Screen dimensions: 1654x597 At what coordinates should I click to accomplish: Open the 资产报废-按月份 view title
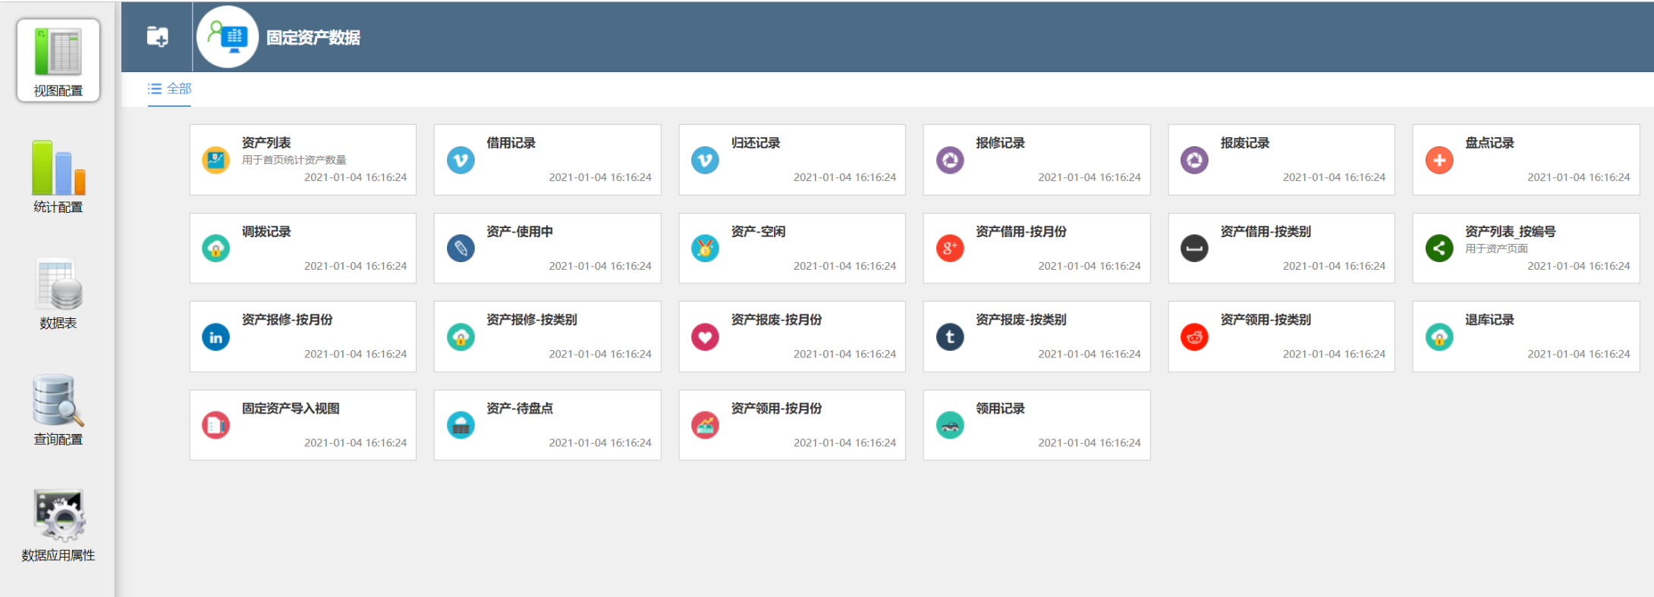tap(777, 320)
